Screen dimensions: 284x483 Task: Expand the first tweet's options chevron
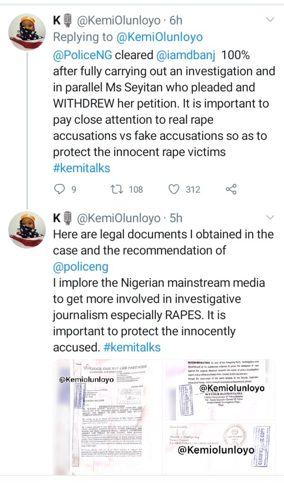point(270,20)
